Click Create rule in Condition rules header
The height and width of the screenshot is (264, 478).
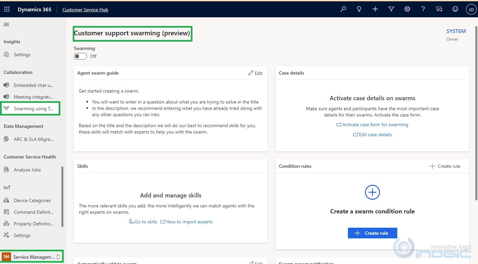coord(445,166)
